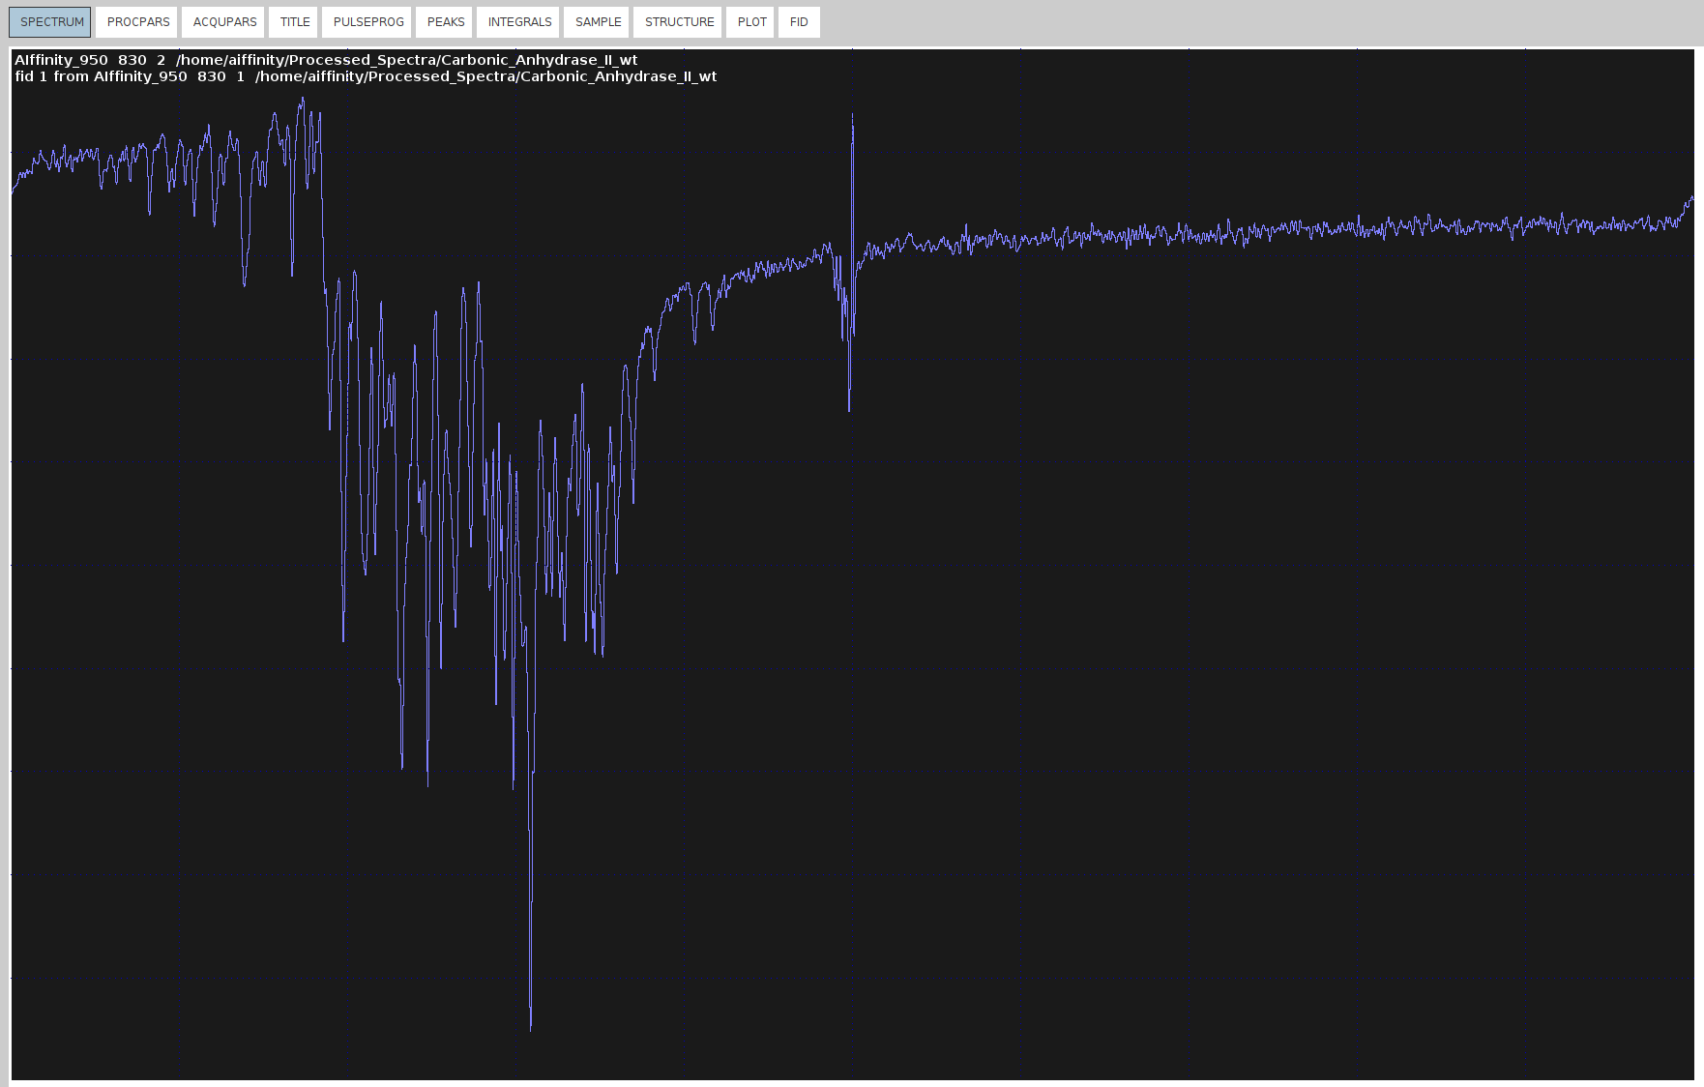Go to the PEAKS tab
This screenshot has width=1704, height=1087.
(446, 22)
